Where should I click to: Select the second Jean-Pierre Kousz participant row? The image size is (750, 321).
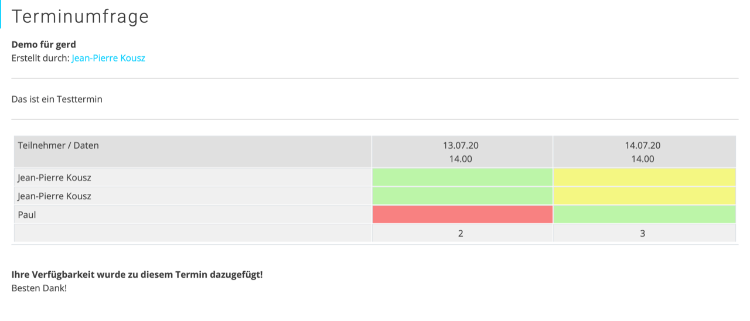(375, 196)
